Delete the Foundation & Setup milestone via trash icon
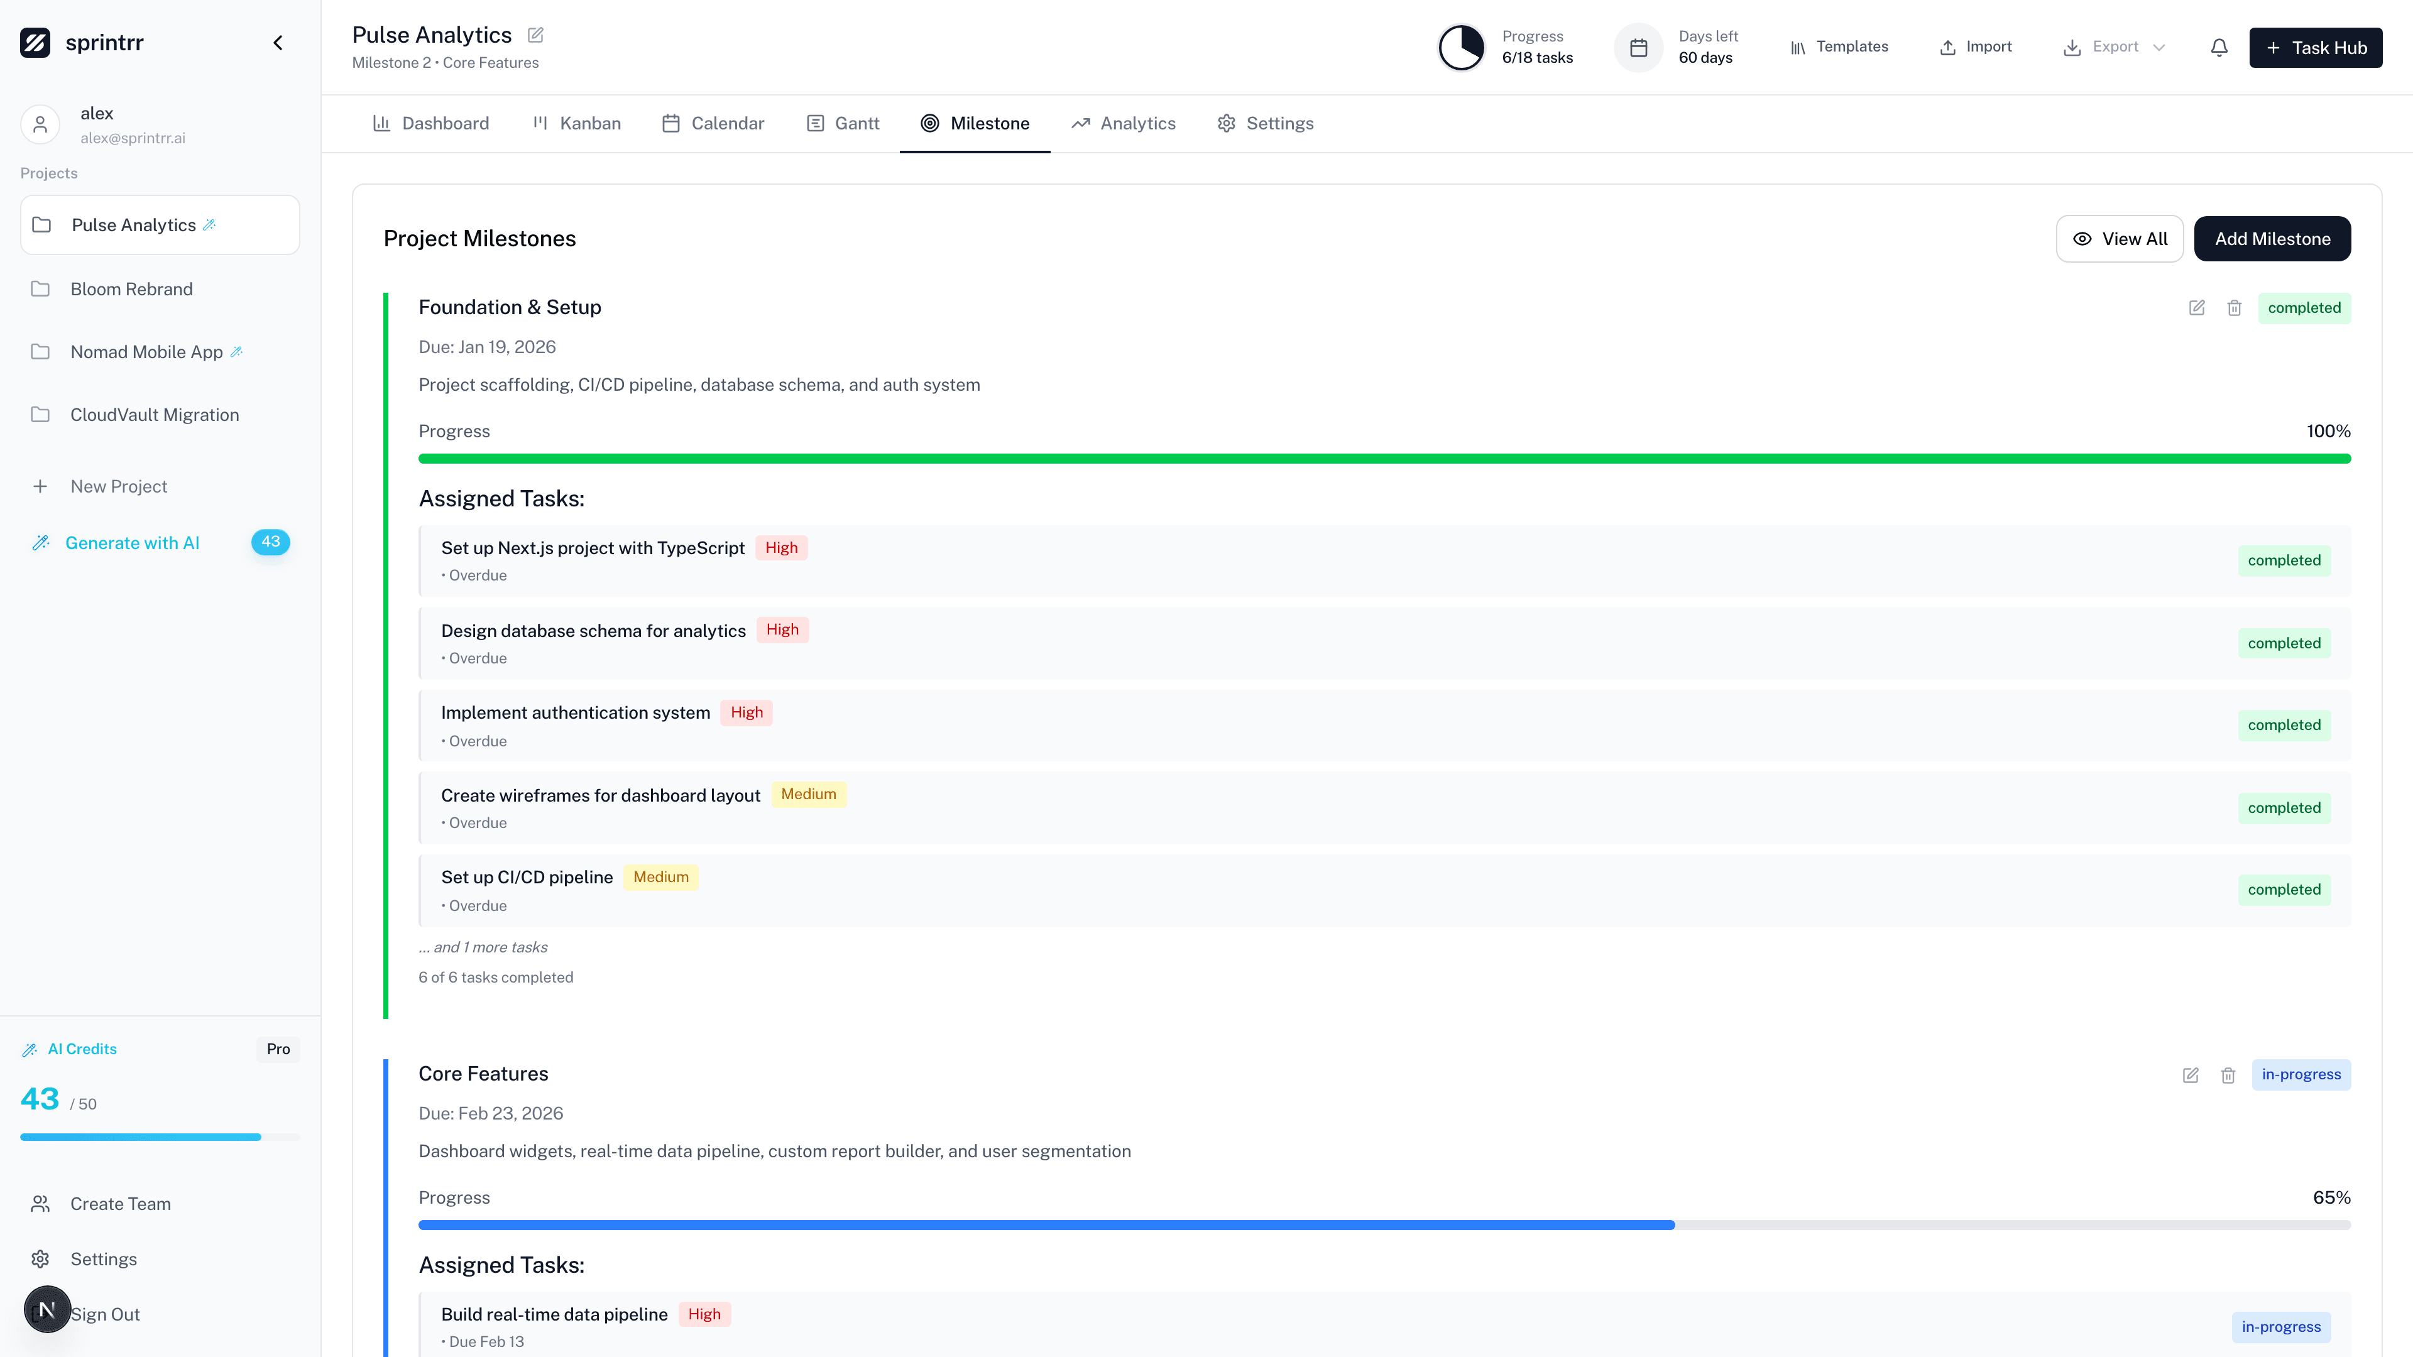The height and width of the screenshot is (1357, 2413). [x=2235, y=308]
